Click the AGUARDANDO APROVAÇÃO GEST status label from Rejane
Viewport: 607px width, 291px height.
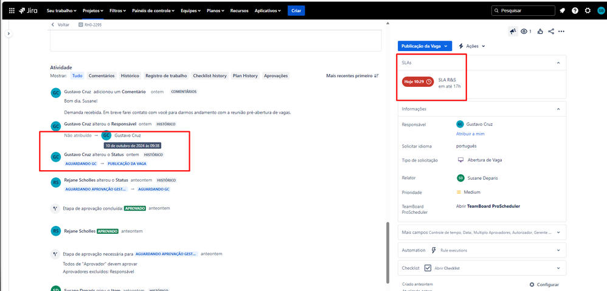coord(96,190)
